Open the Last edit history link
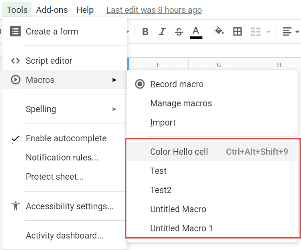The width and height of the screenshot is (301, 250). [154, 10]
